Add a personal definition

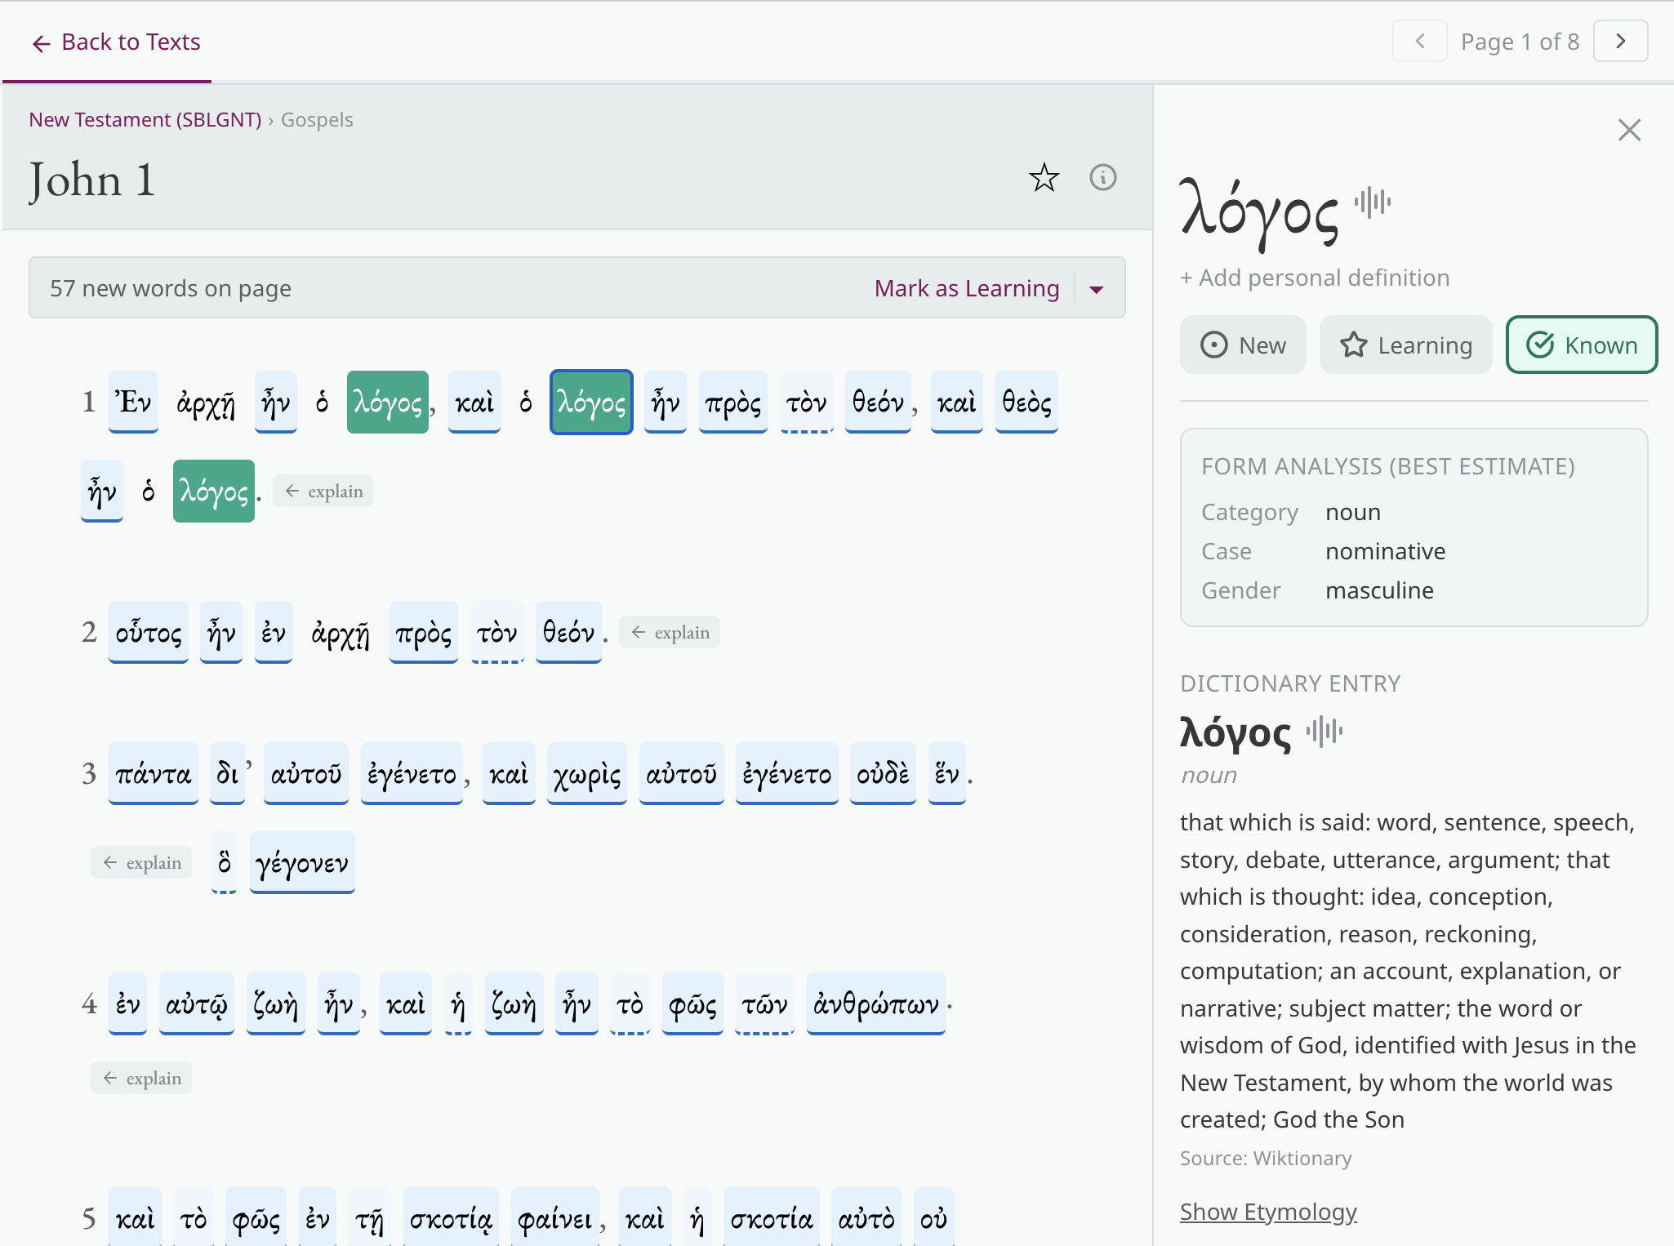click(1315, 278)
